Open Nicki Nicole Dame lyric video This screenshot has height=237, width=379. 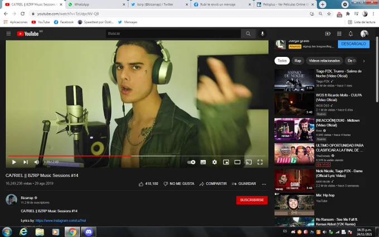click(294, 180)
